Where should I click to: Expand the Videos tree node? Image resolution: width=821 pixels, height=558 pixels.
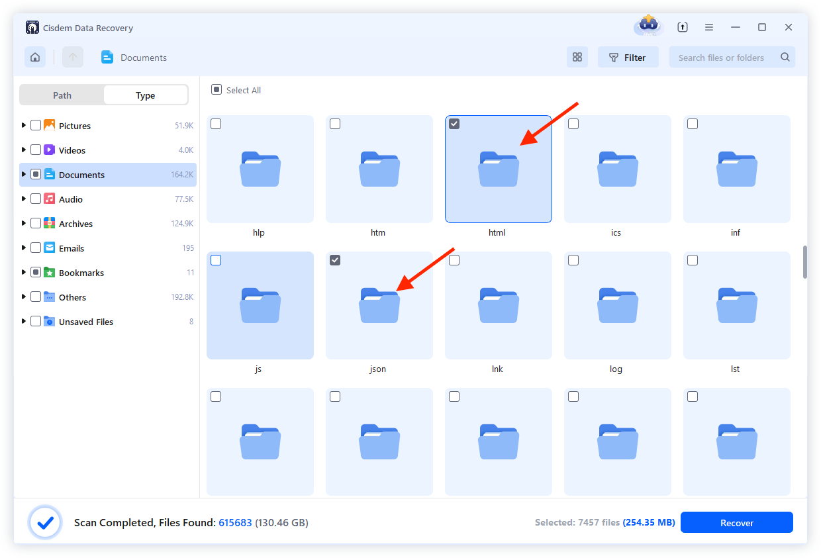click(x=24, y=150)
